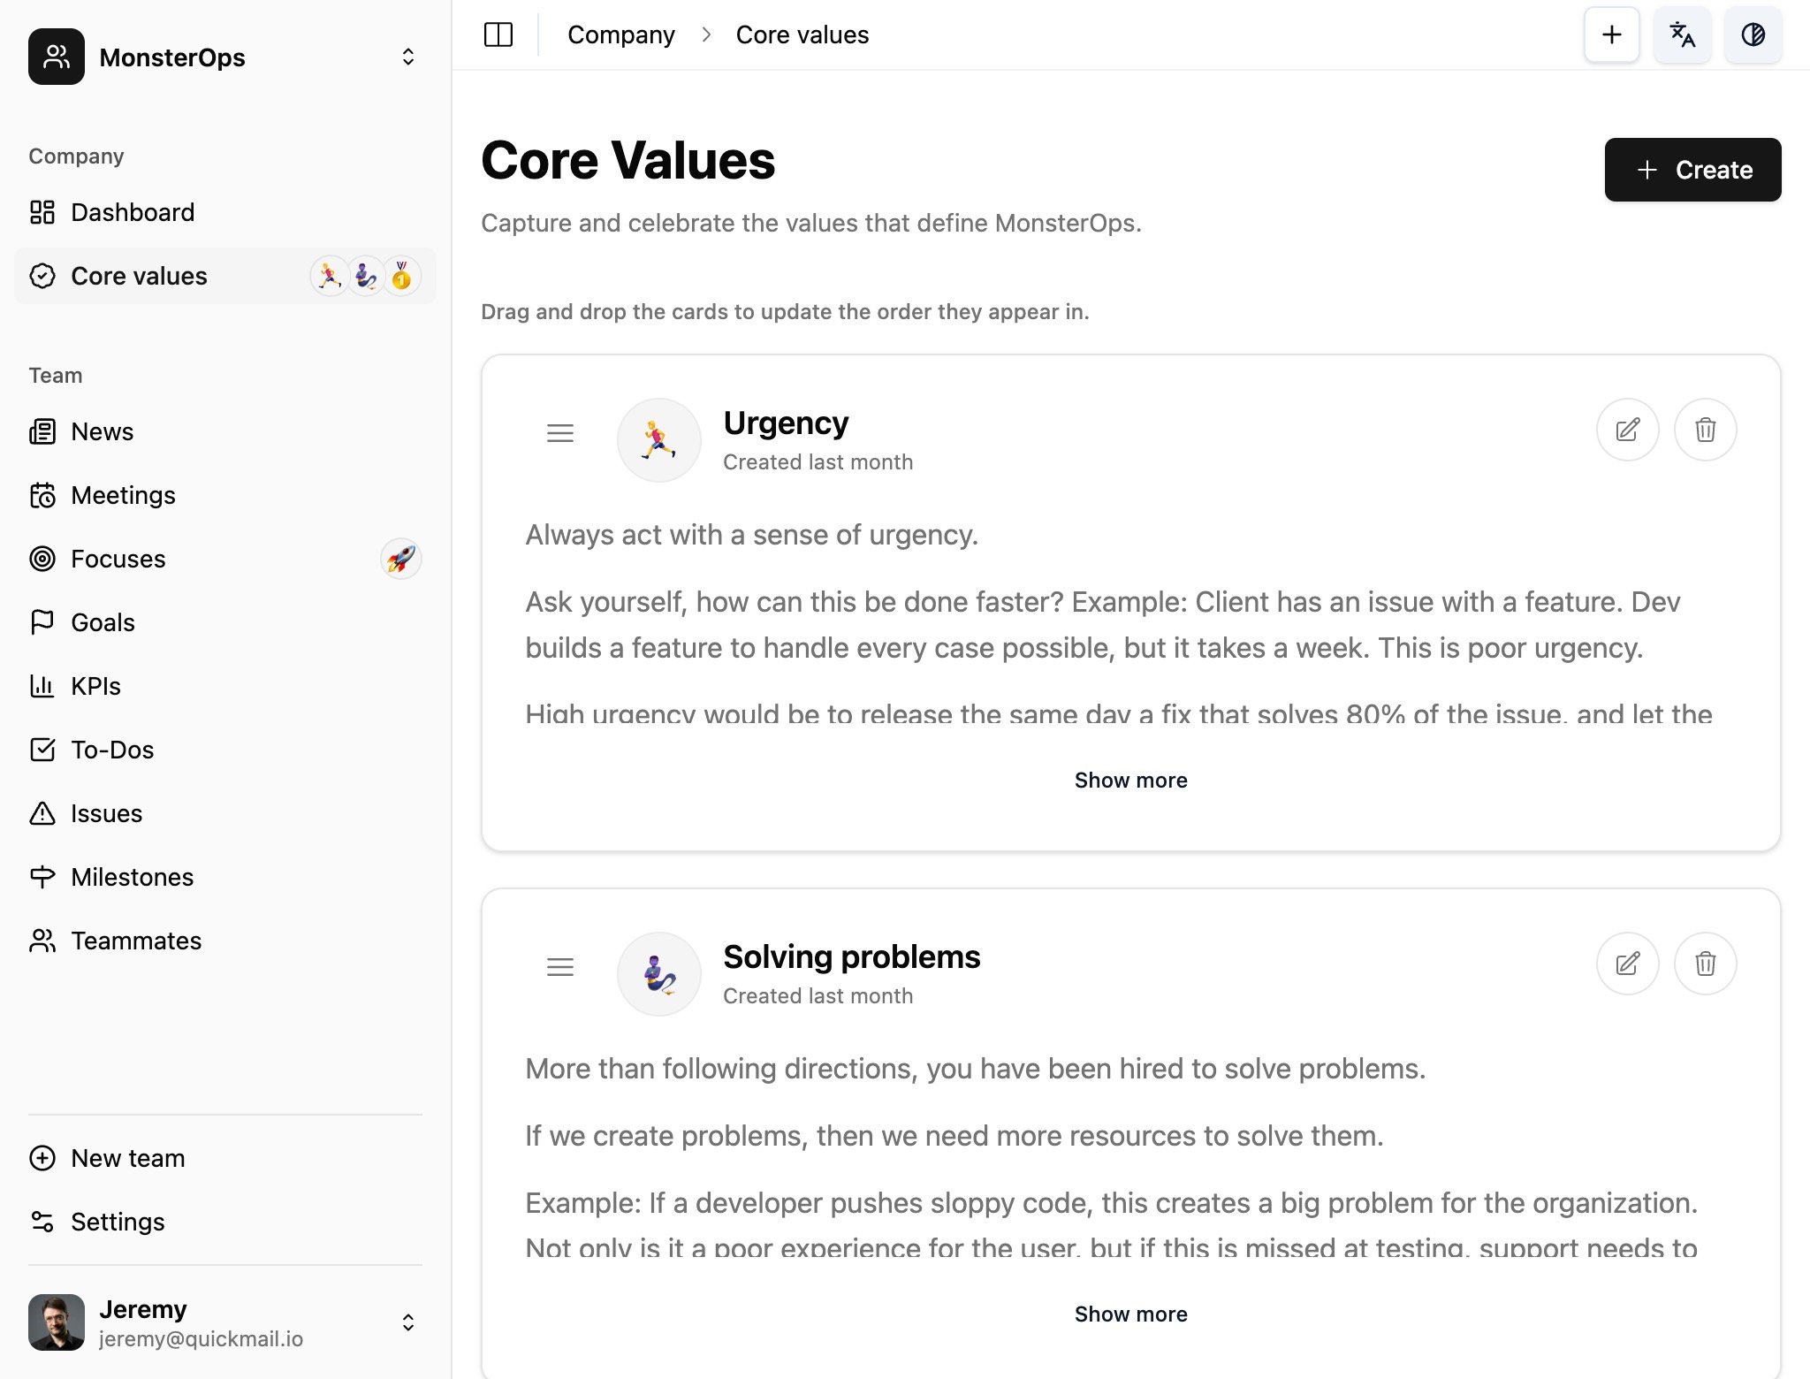Toggle the sidebar panel icon

(x=498, y=34)
